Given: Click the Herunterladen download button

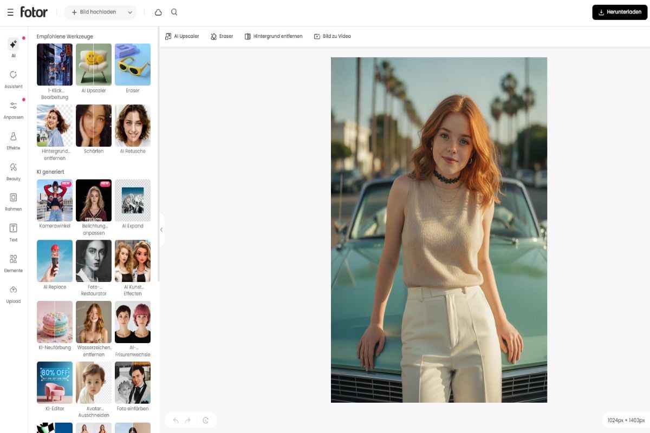Looking at the screenshot, I should [620, 12].
